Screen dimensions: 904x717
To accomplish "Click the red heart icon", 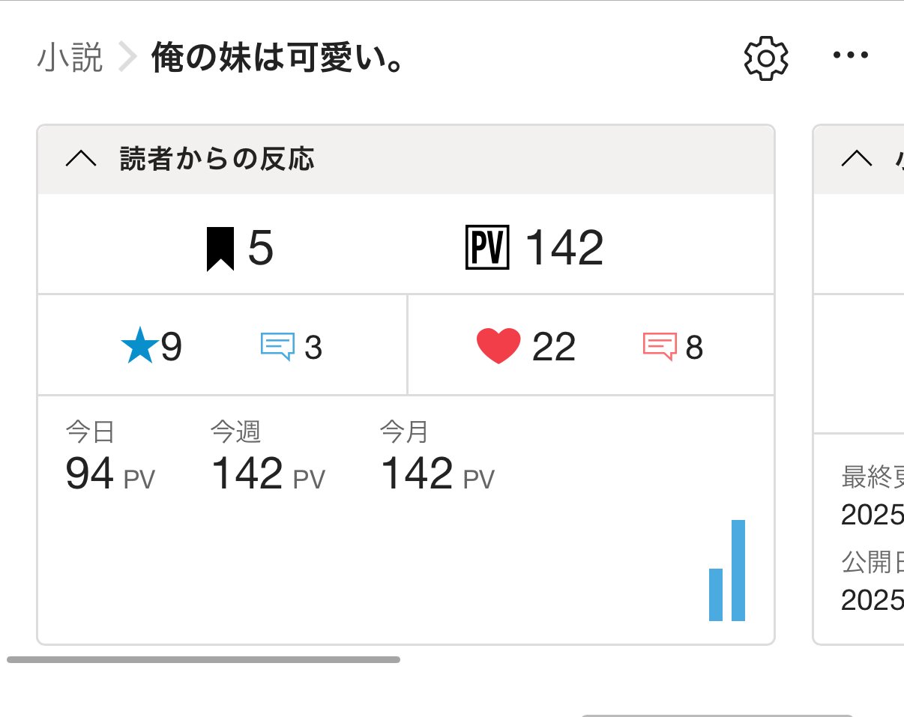I will (498, 347).
